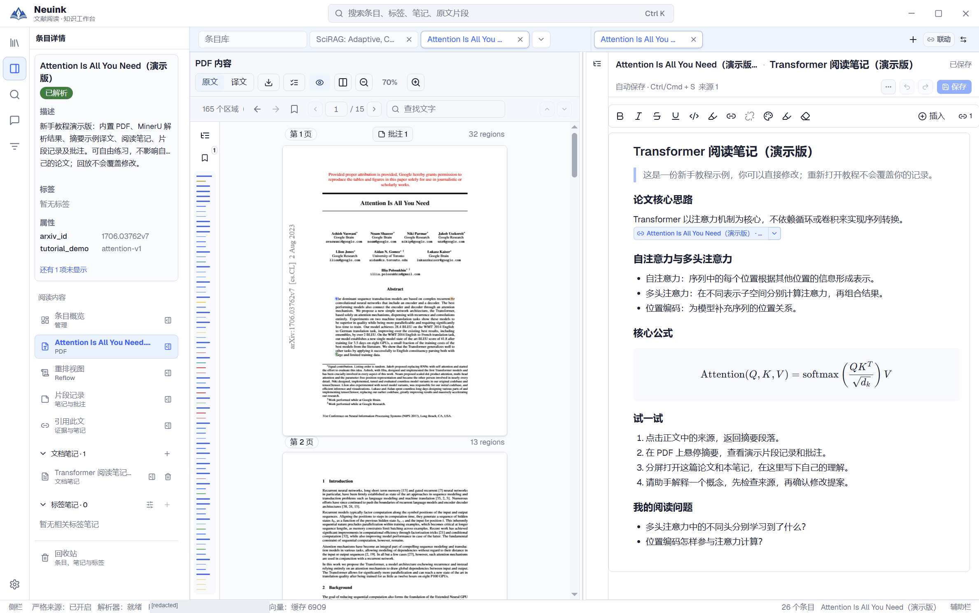Click the eraser clear-format icon
This screenshot has height=613, width=979.
click(x=805, y=116)
